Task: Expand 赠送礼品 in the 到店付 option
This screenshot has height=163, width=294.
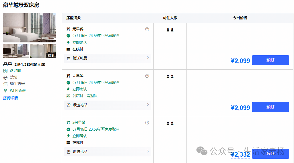Action: (108, 105)
